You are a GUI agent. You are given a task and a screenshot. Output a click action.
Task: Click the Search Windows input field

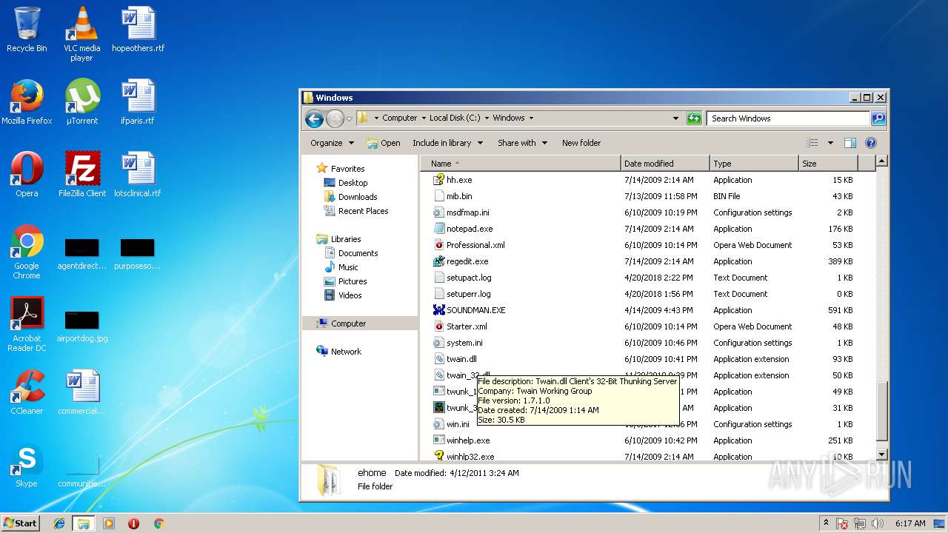tap(787, 118)
